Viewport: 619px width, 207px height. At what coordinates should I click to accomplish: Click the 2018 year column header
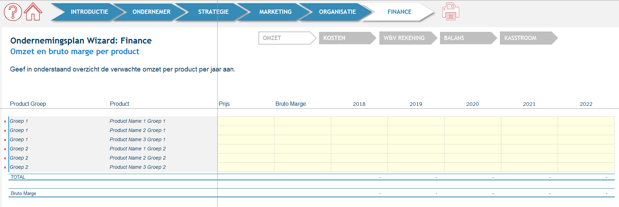pos(359,104)
